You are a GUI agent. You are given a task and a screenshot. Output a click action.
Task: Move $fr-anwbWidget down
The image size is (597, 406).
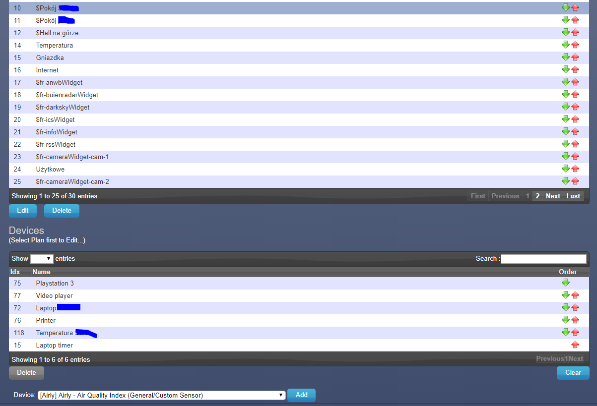(x=565, y=82)
